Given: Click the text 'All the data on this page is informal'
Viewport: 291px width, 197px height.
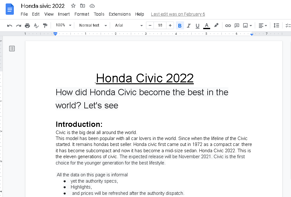Looking at the screenshot, I should coord(92,175).
